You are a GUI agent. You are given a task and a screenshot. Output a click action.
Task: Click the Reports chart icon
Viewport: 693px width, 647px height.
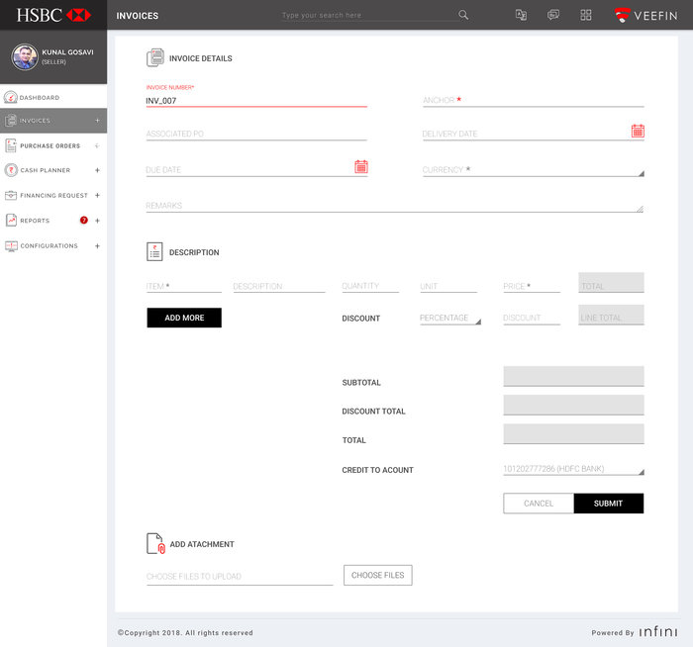click(x=11, y=221)
